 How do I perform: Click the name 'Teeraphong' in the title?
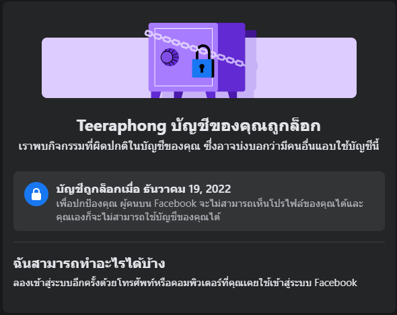tap(121, 126)
